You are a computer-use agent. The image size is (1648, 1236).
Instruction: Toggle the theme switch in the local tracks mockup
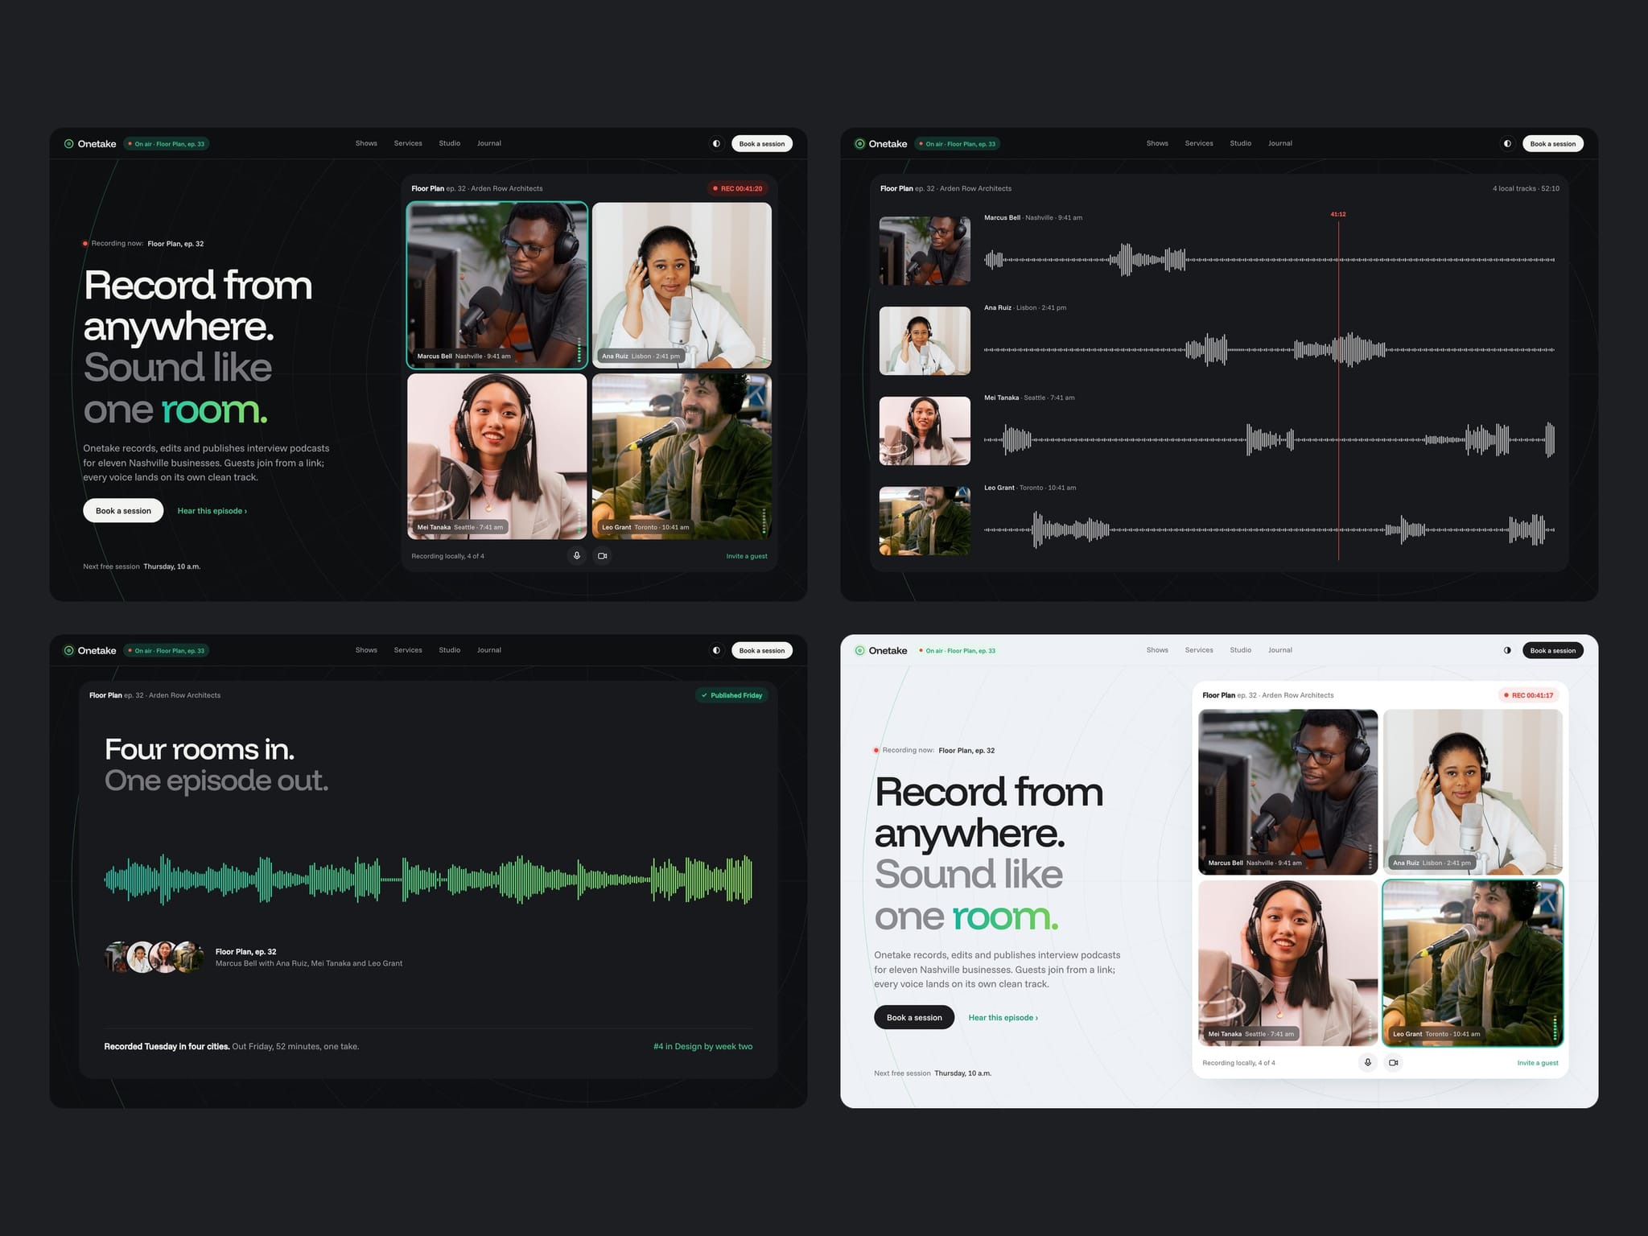coord(1507,143)
